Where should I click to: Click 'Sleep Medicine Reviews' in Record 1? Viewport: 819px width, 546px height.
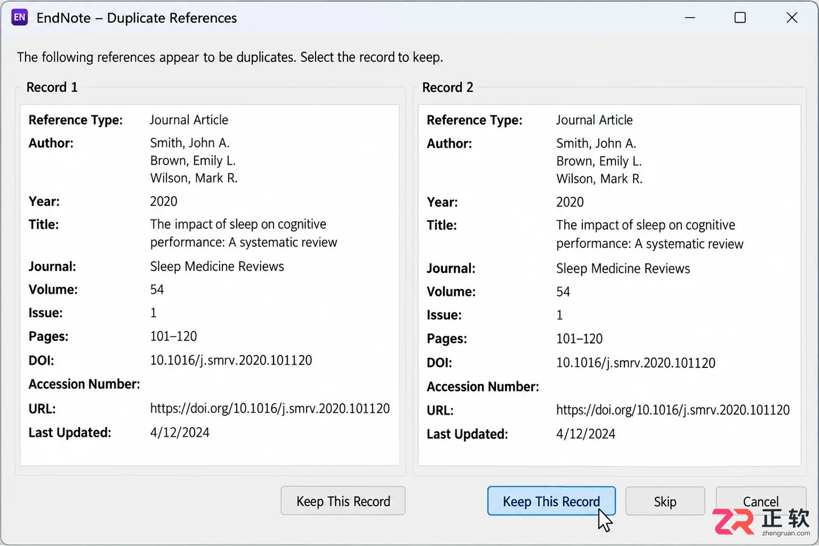coord(217,266)
